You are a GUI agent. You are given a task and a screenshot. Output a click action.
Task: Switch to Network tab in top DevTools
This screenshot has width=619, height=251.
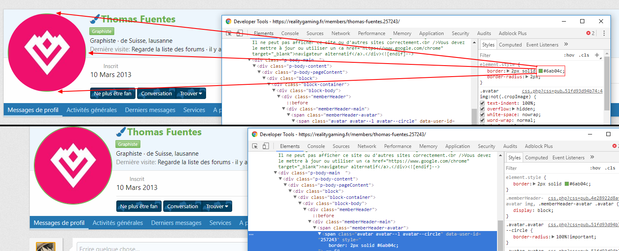point(341,33)
